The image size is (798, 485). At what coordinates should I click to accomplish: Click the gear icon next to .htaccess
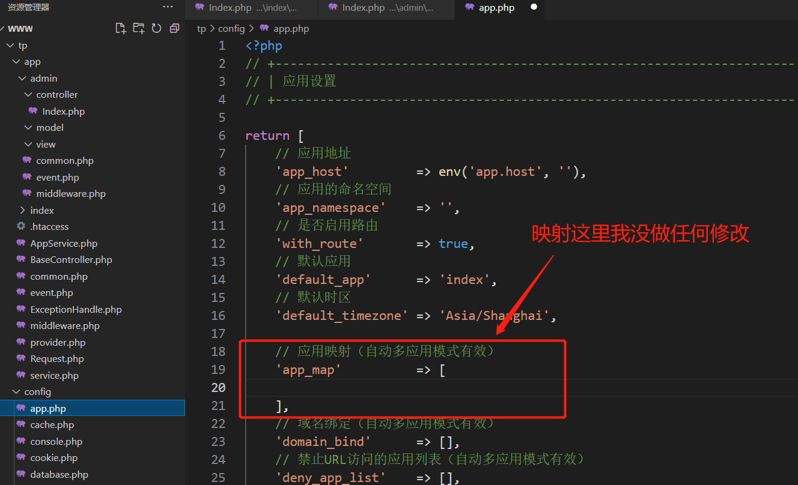pos(21,226)
